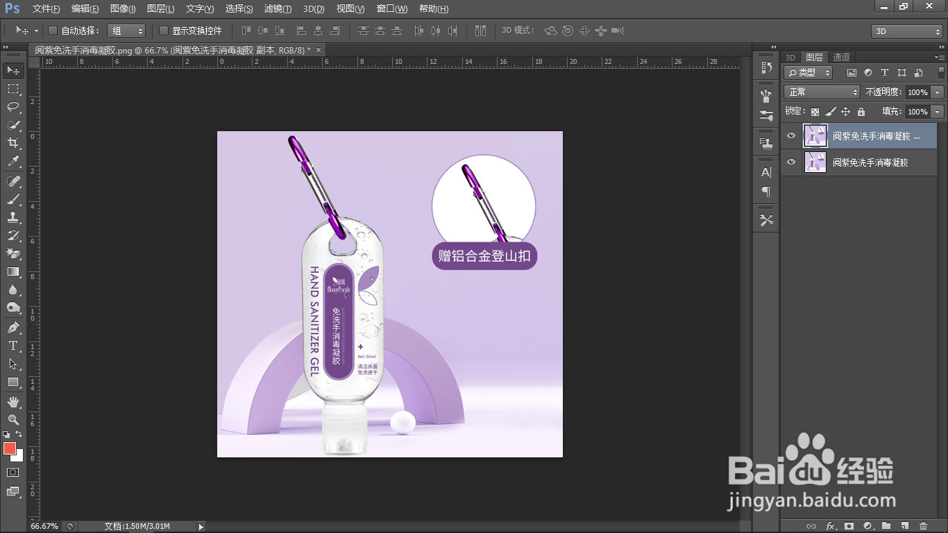
Task: Open the 图像(I) menu
Action: (x=124, y=9)
